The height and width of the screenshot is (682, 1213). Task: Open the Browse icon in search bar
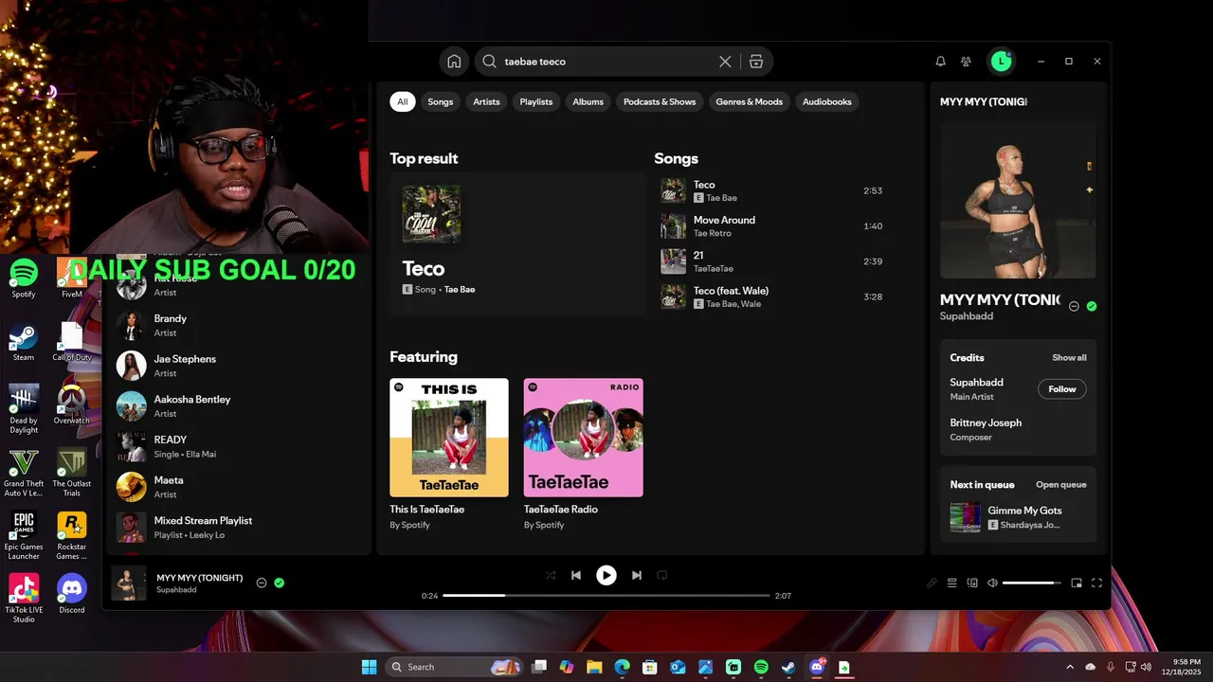(x=756, y=62)
